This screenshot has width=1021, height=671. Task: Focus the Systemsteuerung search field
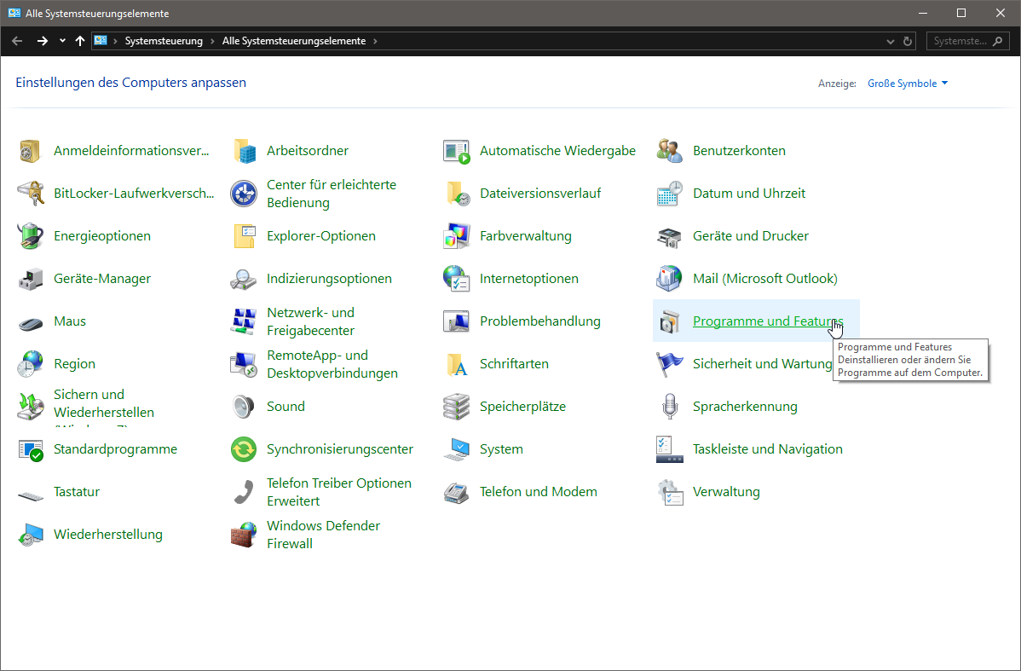[x=967, y=41]
